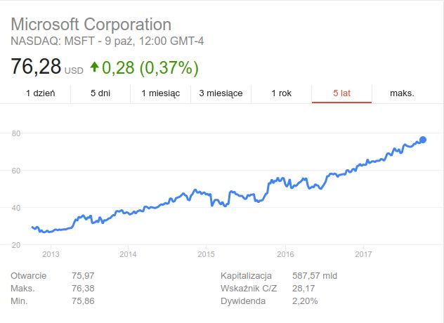Image resolution: width=444 pixels, height=323 pixels.
Task: Click the Microsoft Corporation heading
Action: tap(91, 23)
